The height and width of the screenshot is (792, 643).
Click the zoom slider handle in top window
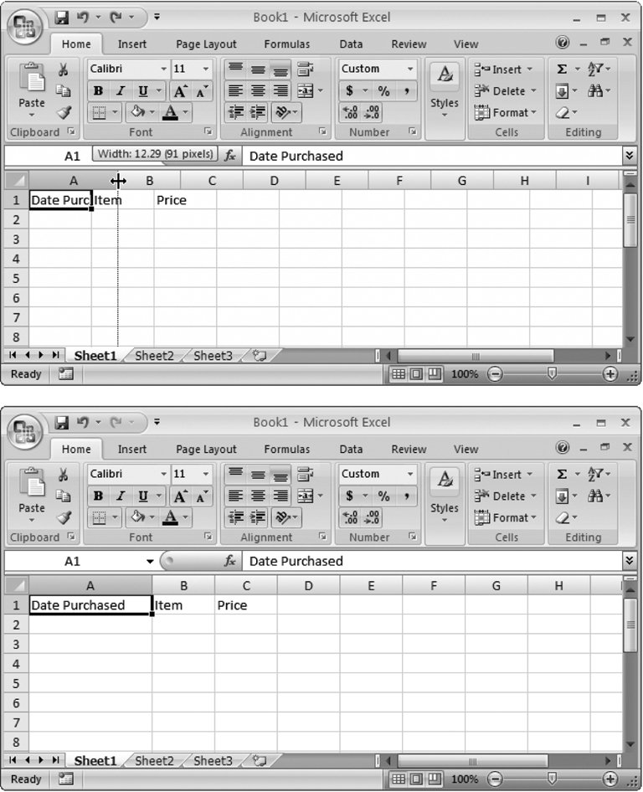coord(552,373)
